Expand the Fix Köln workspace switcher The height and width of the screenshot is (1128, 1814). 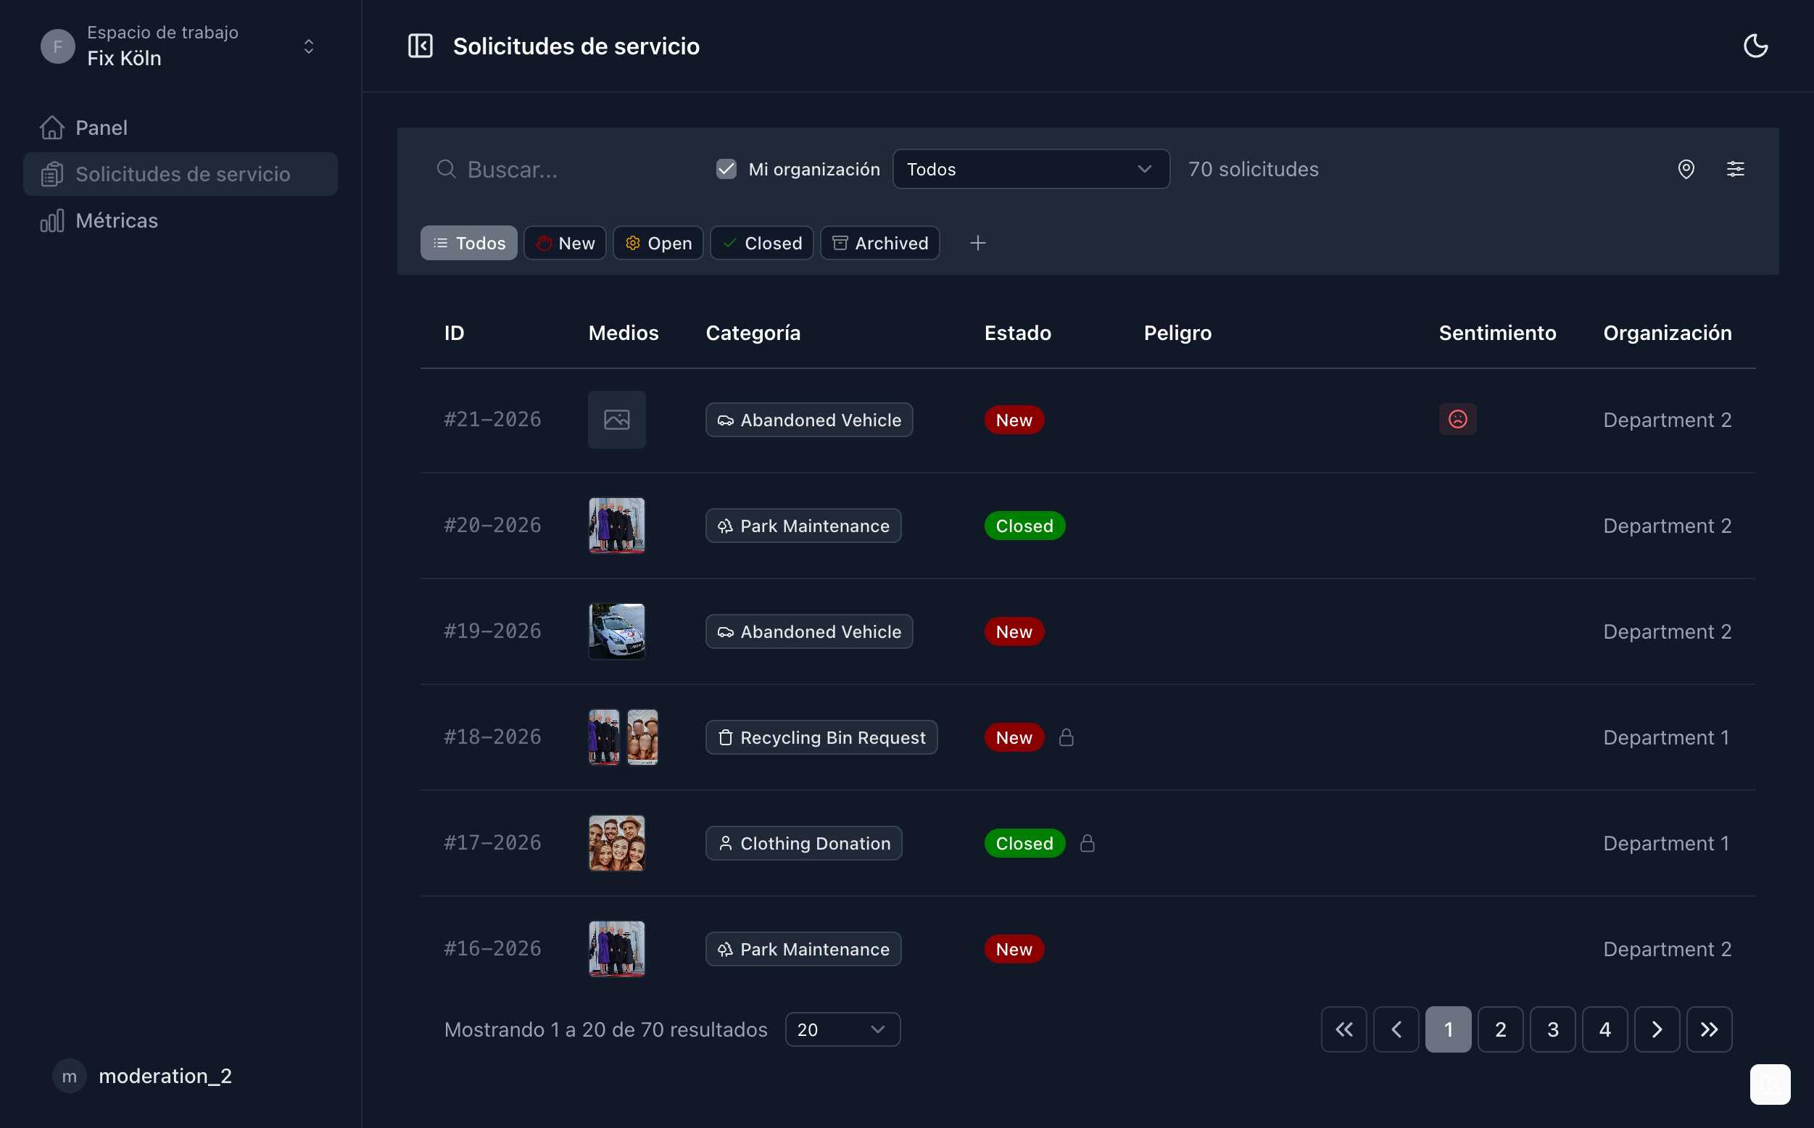coord(309,46)
